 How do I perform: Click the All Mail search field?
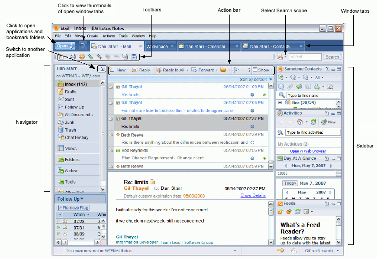pyautogui.click(x=304, y=57)
